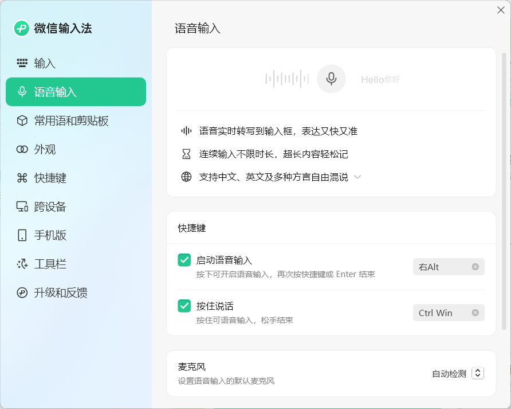Image resolution: width=511 pixels, height=409 pixels.
Task: Click the 启动语音输入 label
Action: point(224,260)
